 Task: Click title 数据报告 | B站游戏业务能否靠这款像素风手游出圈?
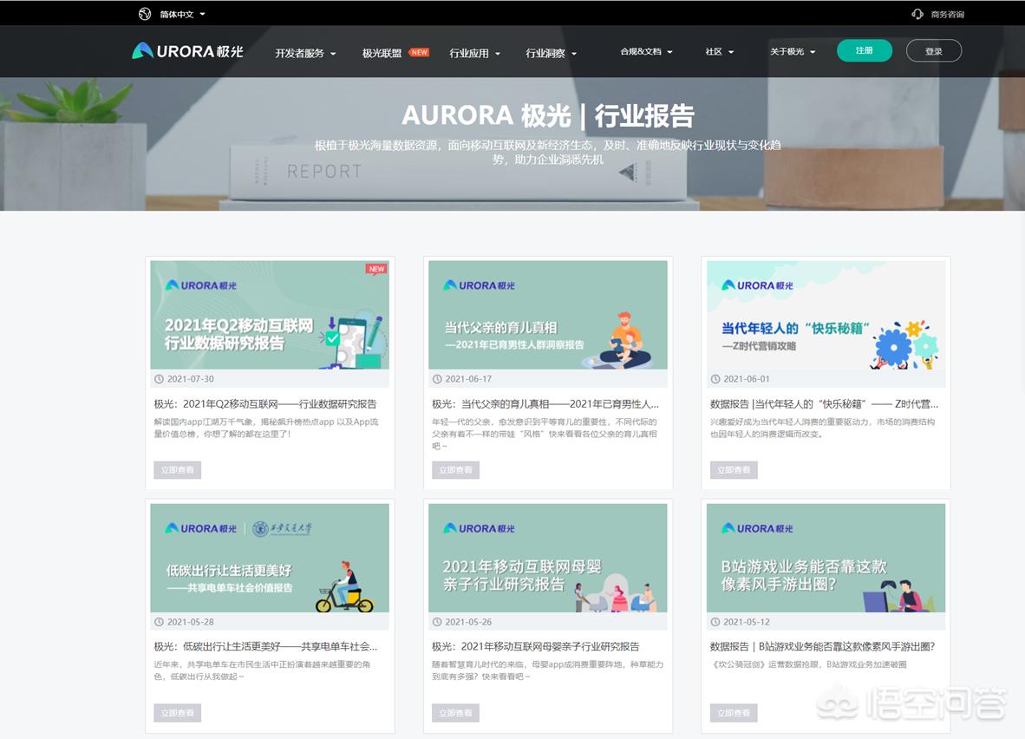822,646
